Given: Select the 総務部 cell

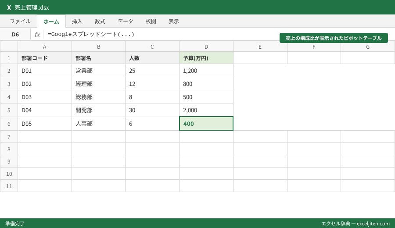Looking at the screenshot, I should click(98, 96).
